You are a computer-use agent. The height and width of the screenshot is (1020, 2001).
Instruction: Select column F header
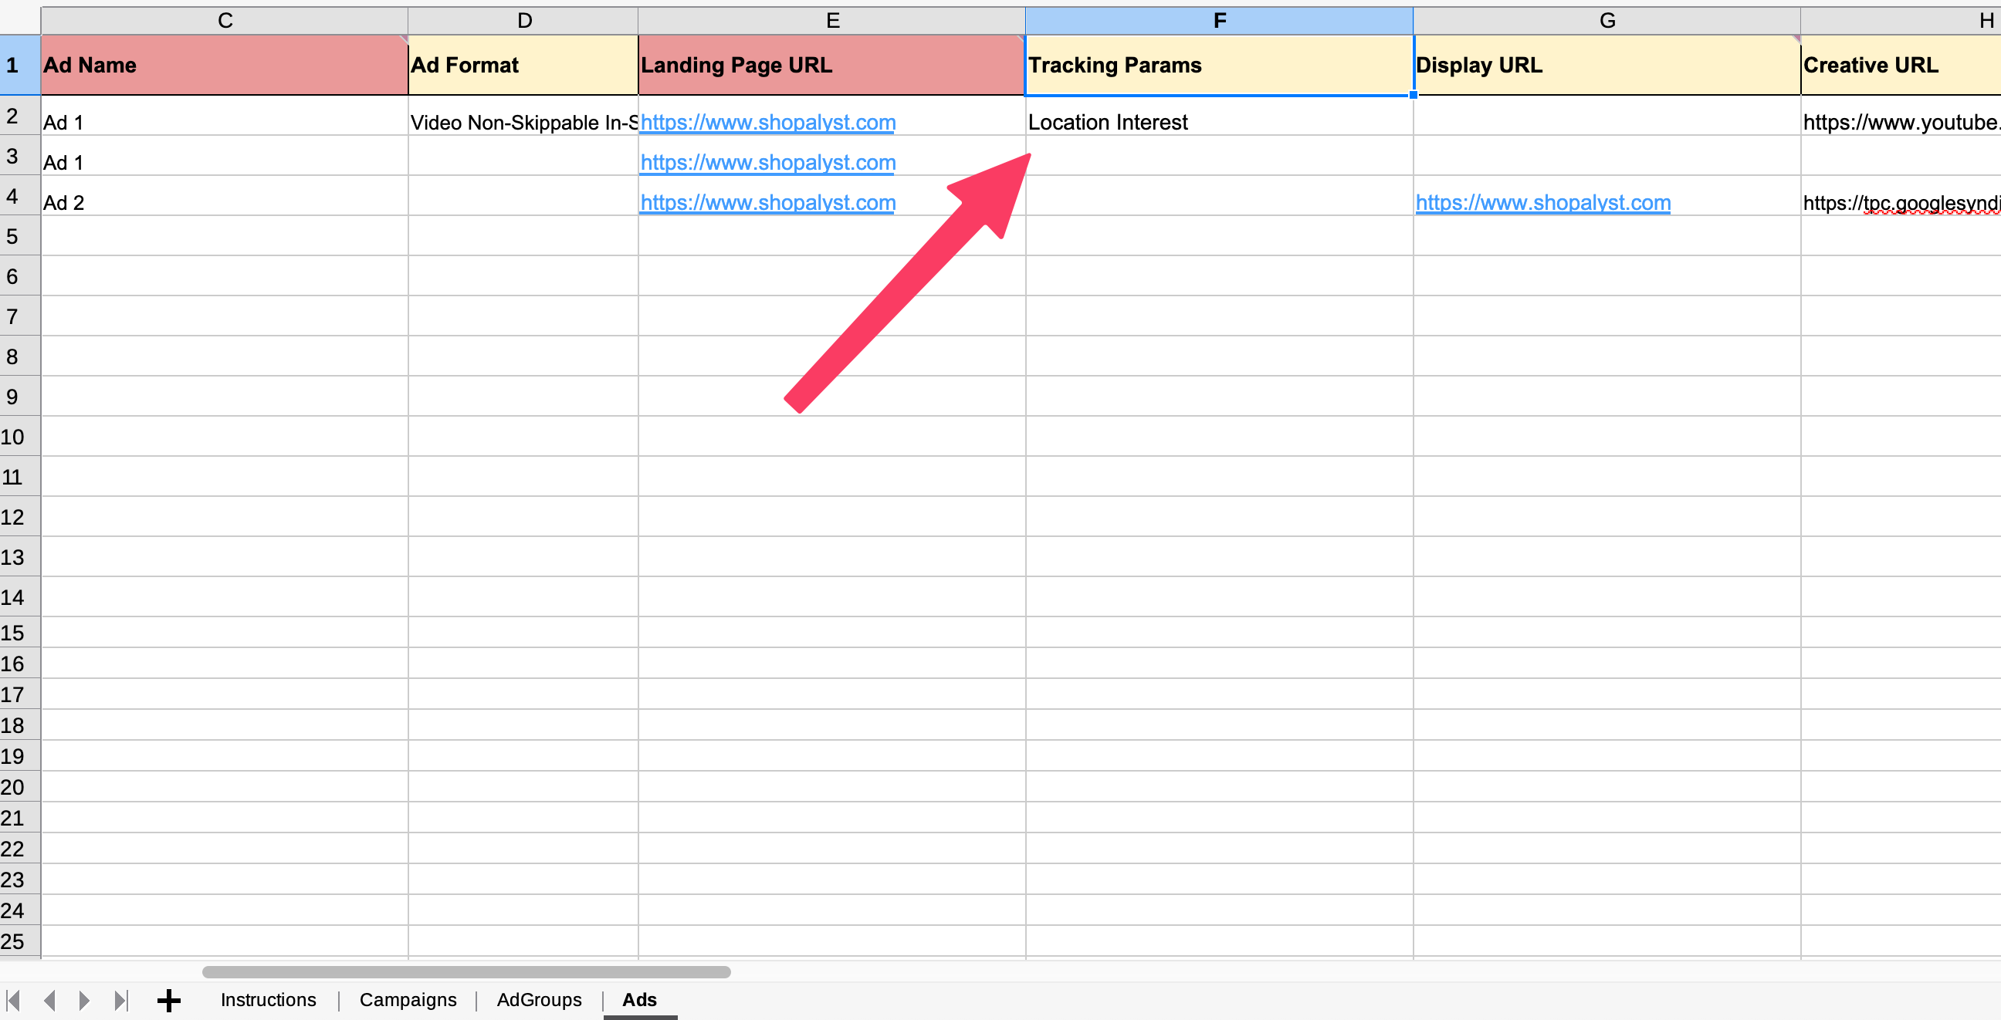[1219, 21]
